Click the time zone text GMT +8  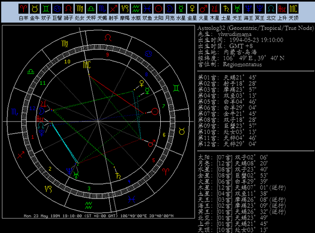click(x=241, y=46)
